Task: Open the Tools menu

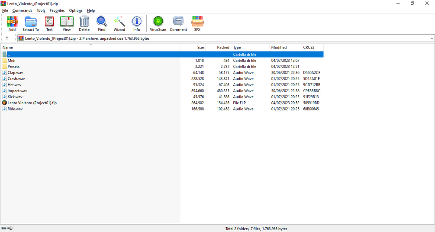Action: point(41,10)
